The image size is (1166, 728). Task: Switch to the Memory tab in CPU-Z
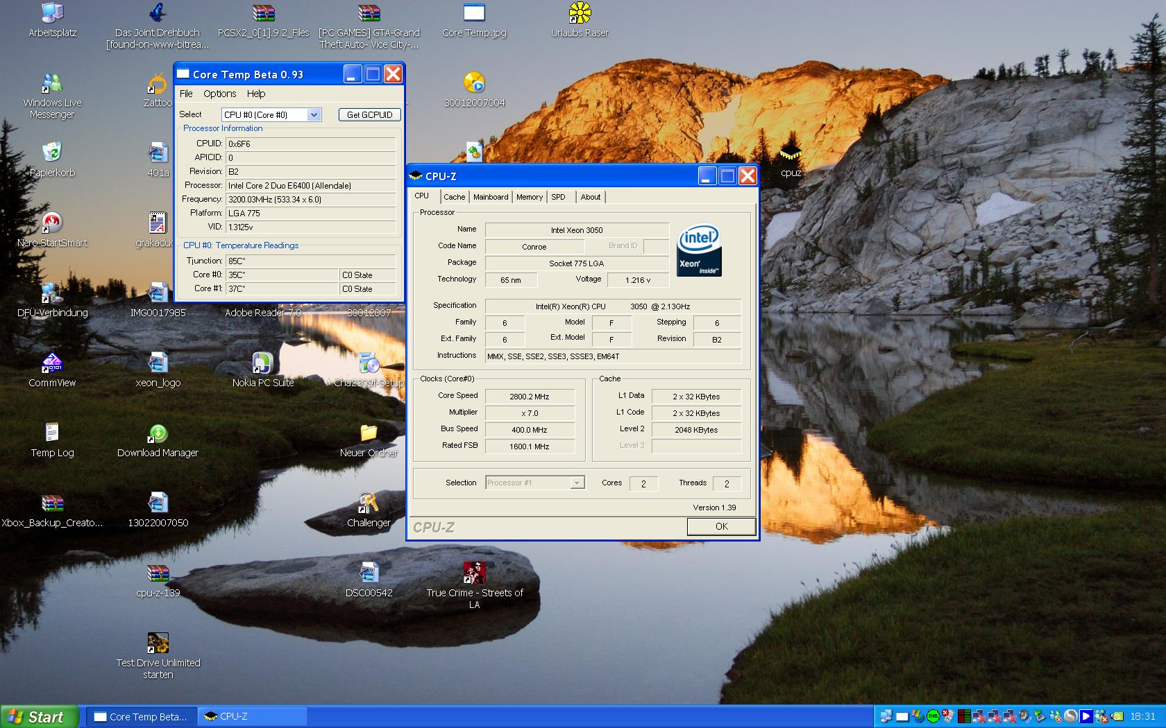(530, 197)
